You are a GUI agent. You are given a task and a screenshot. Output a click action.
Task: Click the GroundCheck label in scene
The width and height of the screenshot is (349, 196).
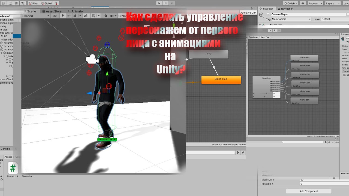(x=107, y=139)
